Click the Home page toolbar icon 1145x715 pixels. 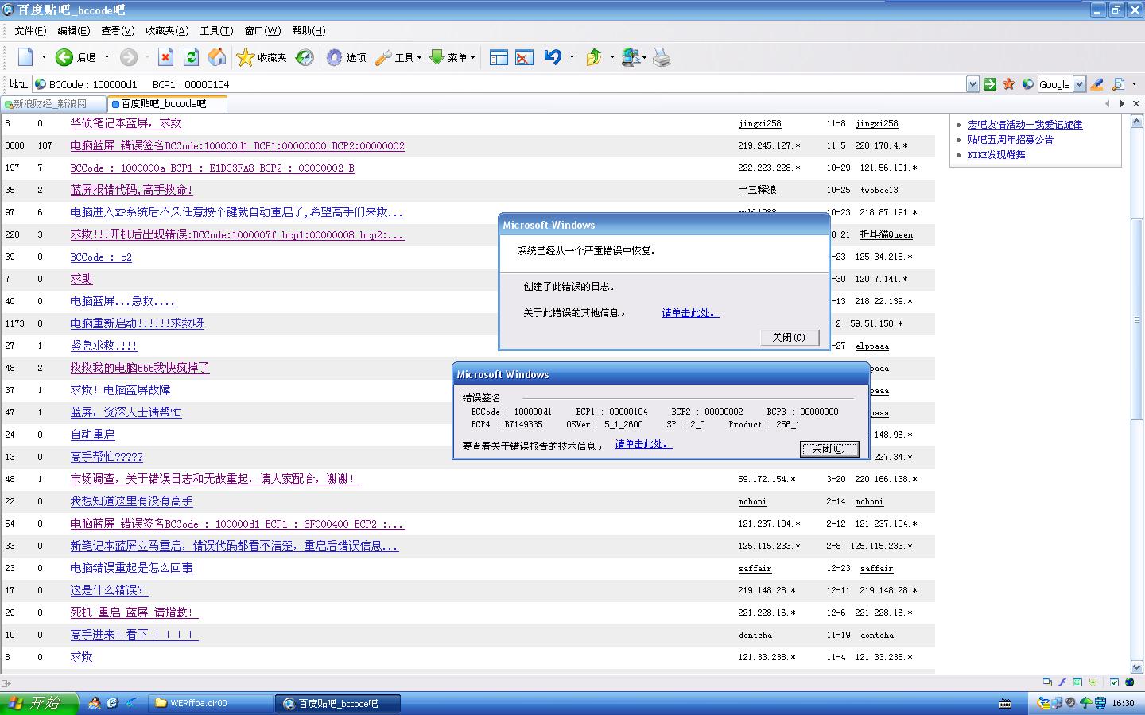click(x=216, y=57)
